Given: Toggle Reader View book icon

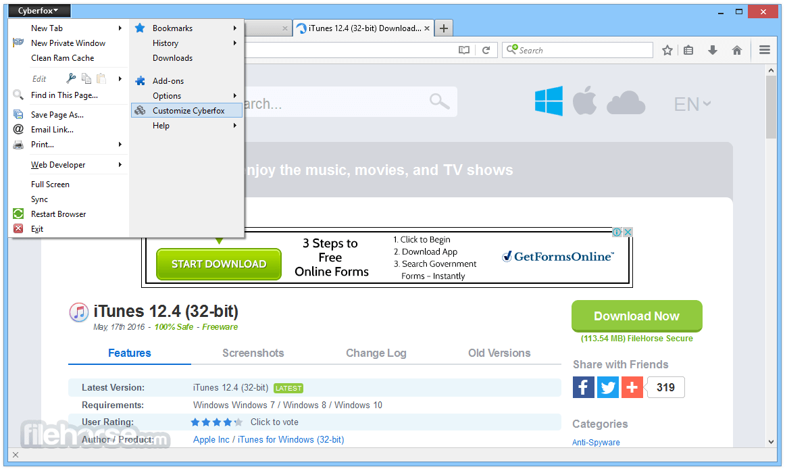Looking at the screenshot, I should coord(464,50).
